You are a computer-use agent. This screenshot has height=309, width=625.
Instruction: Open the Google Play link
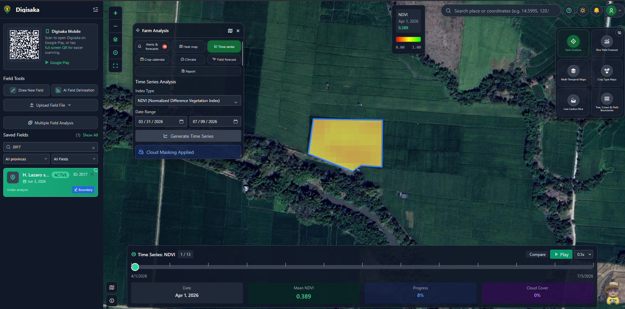pyautogui.click(x=57, y=63)
